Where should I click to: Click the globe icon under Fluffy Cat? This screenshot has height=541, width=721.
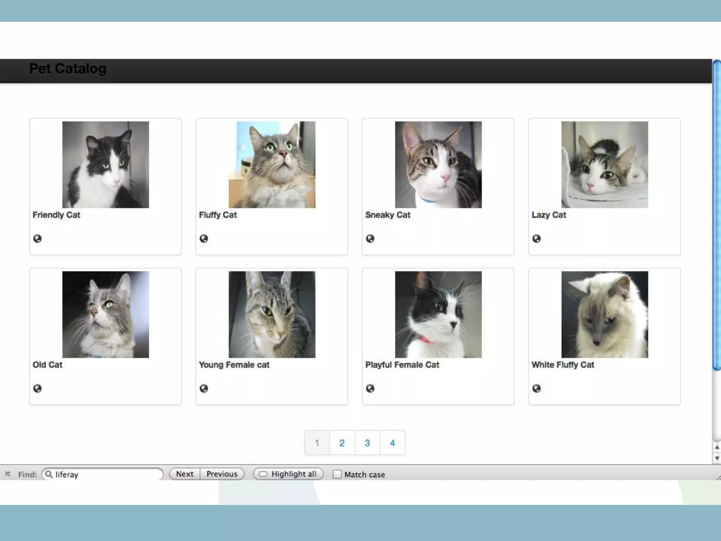(204, 239)
